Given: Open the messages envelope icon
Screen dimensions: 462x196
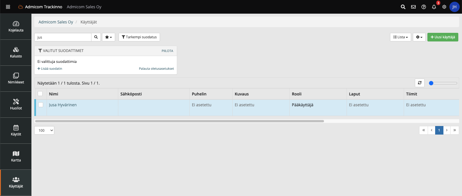Looking at the screenshot, I should click(x=413, y=7).
